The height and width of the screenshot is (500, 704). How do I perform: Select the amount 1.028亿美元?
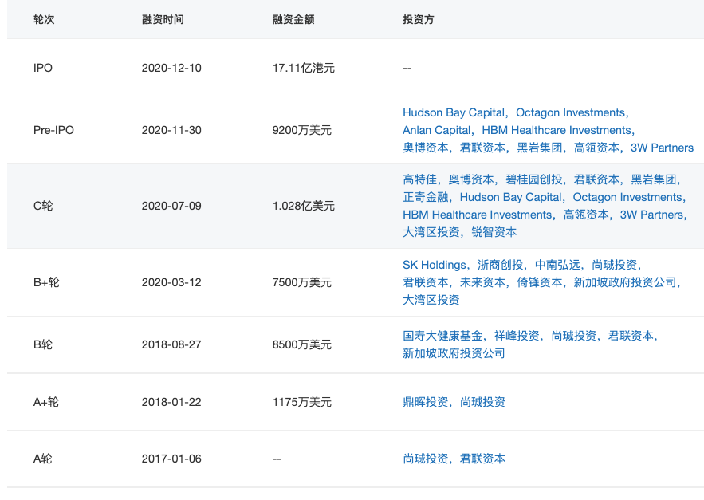click(304, 207)
